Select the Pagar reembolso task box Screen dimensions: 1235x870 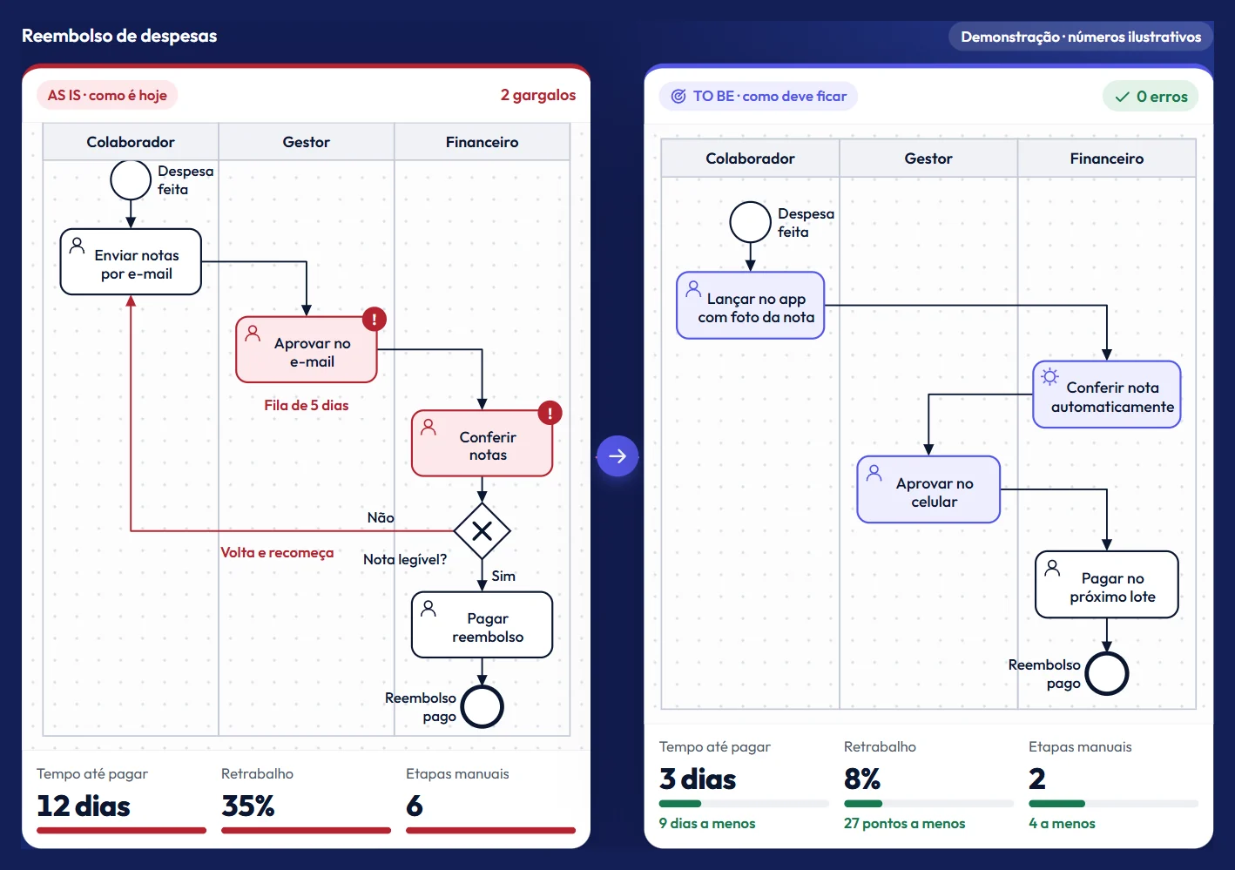point(482,625)
